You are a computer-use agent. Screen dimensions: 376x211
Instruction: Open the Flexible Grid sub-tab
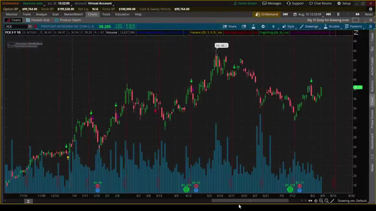37,20
